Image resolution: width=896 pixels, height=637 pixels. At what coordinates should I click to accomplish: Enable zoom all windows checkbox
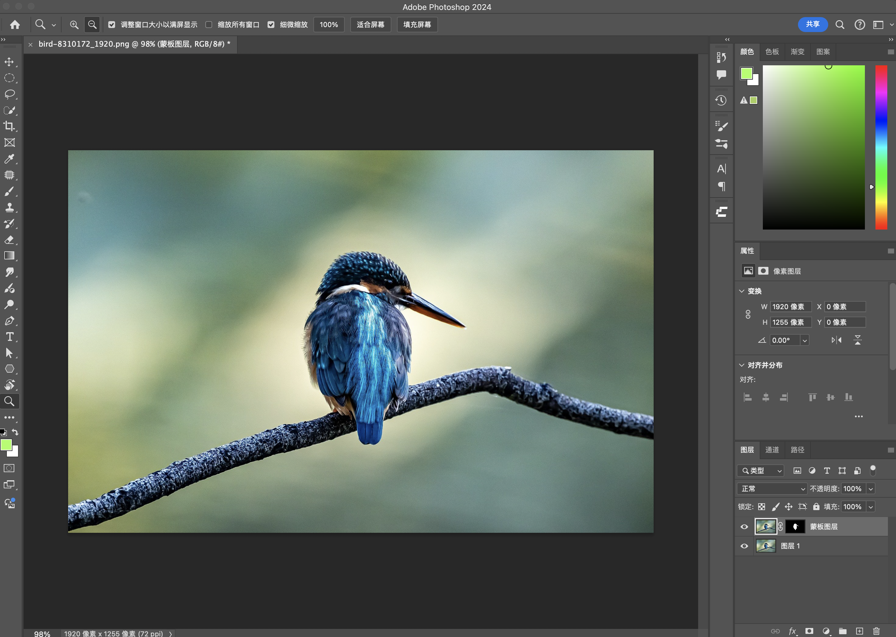[209, 25]
